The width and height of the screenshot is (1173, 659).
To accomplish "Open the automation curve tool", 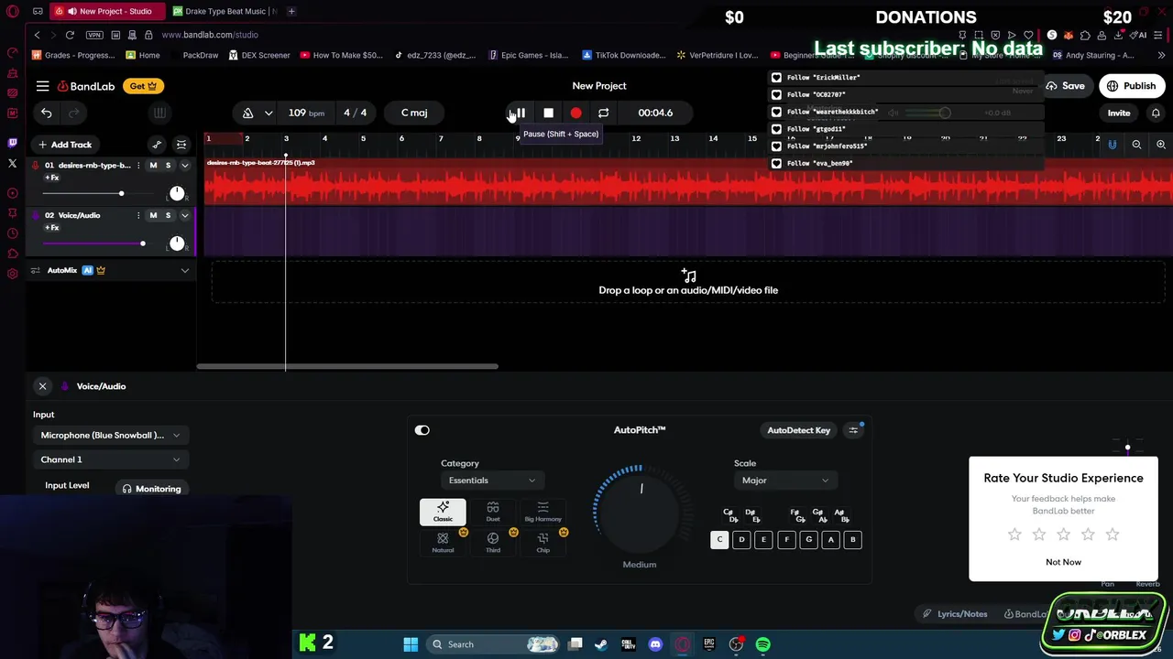I will pyautogui.click(x=157, y=145).
